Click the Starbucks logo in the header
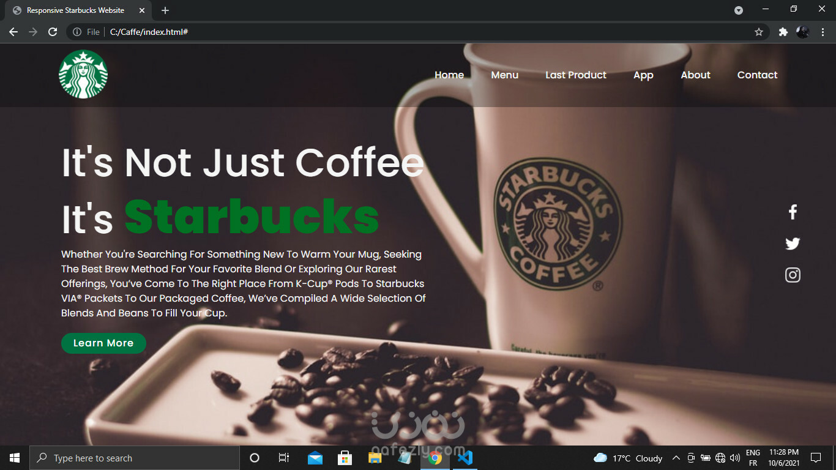 tap(83, 74)
